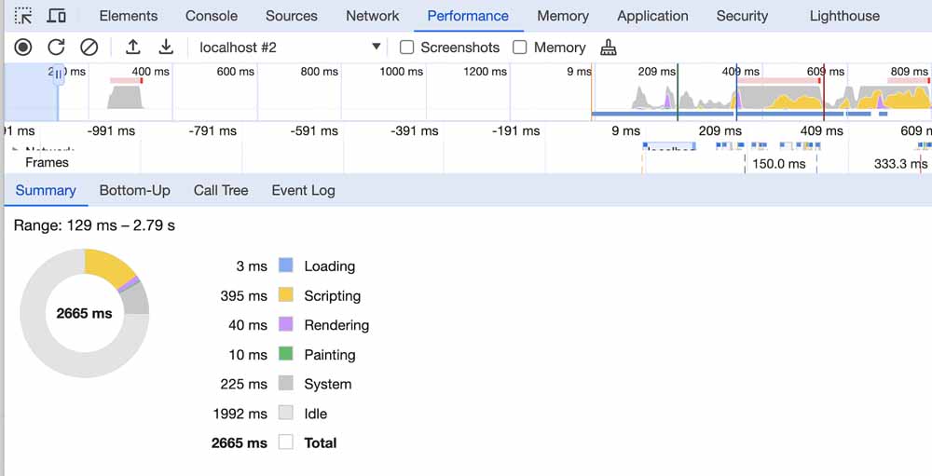Viewport: 932px width, 476px height.
Task: Click the 2665 ms donut chart center
Action: [85, 313]
